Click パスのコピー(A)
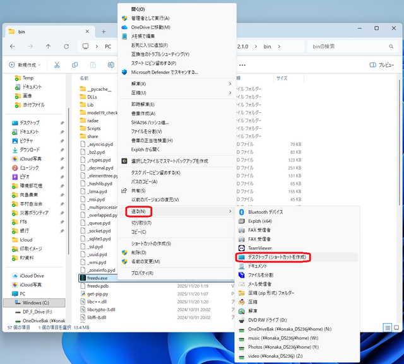This screenshot has height=364, width=404. [x=177, y=182]
